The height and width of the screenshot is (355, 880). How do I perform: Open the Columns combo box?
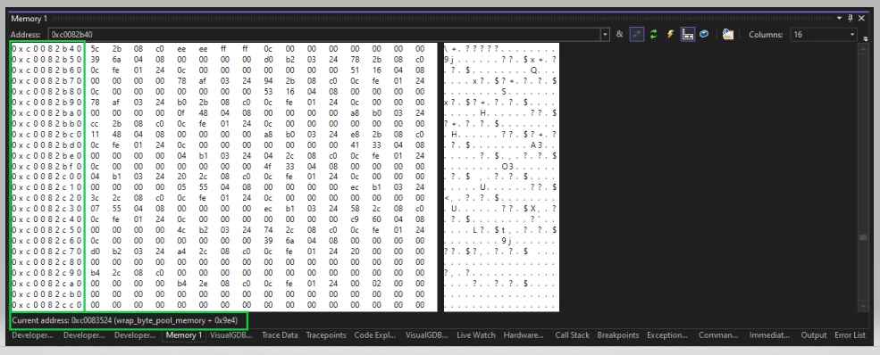(824, 35)
